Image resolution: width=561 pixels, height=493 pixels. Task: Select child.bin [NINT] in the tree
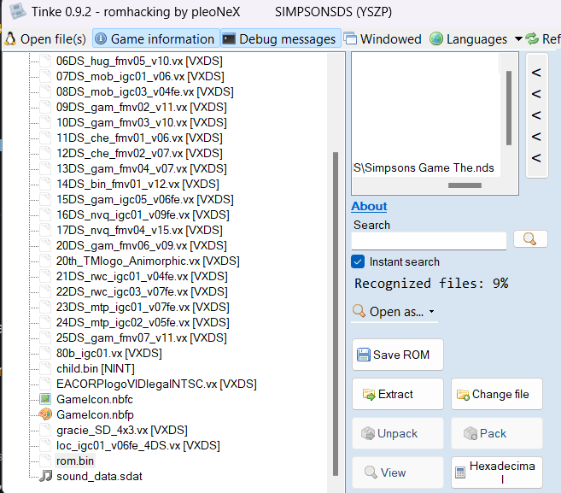[x=96, y=368]
